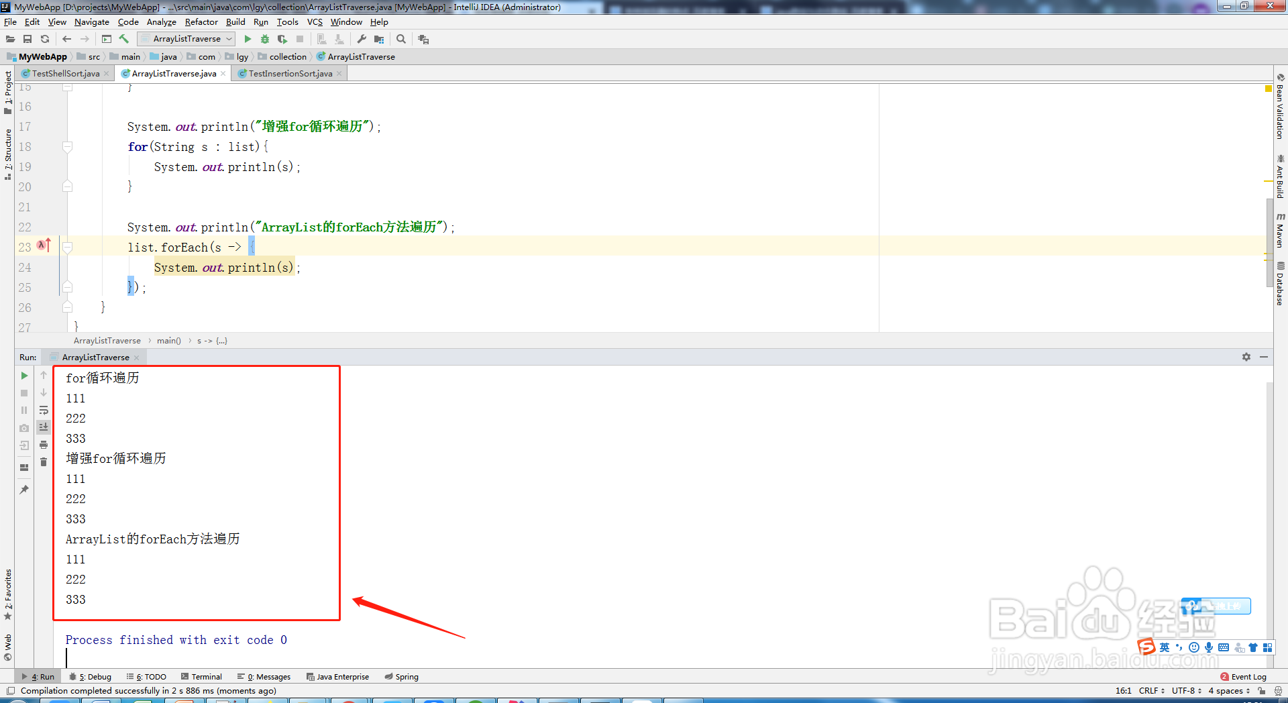Screen dimensions: 1288x703
Task: Open the Messages tool window
Action: coord(264,677)
